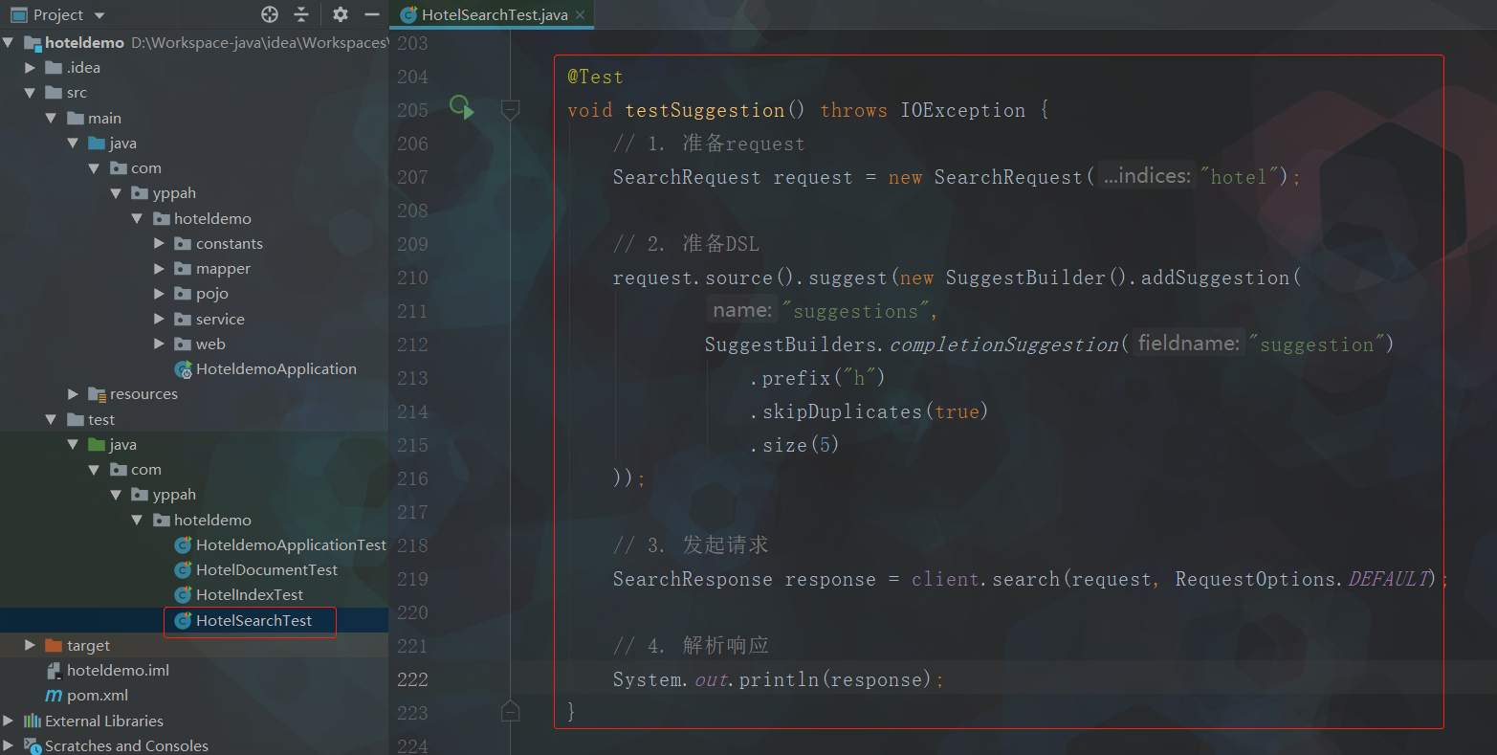Screen dimensions: 1497x755
Task: Click completionSuggestion method call on line 212
Action: [1004, 344]
